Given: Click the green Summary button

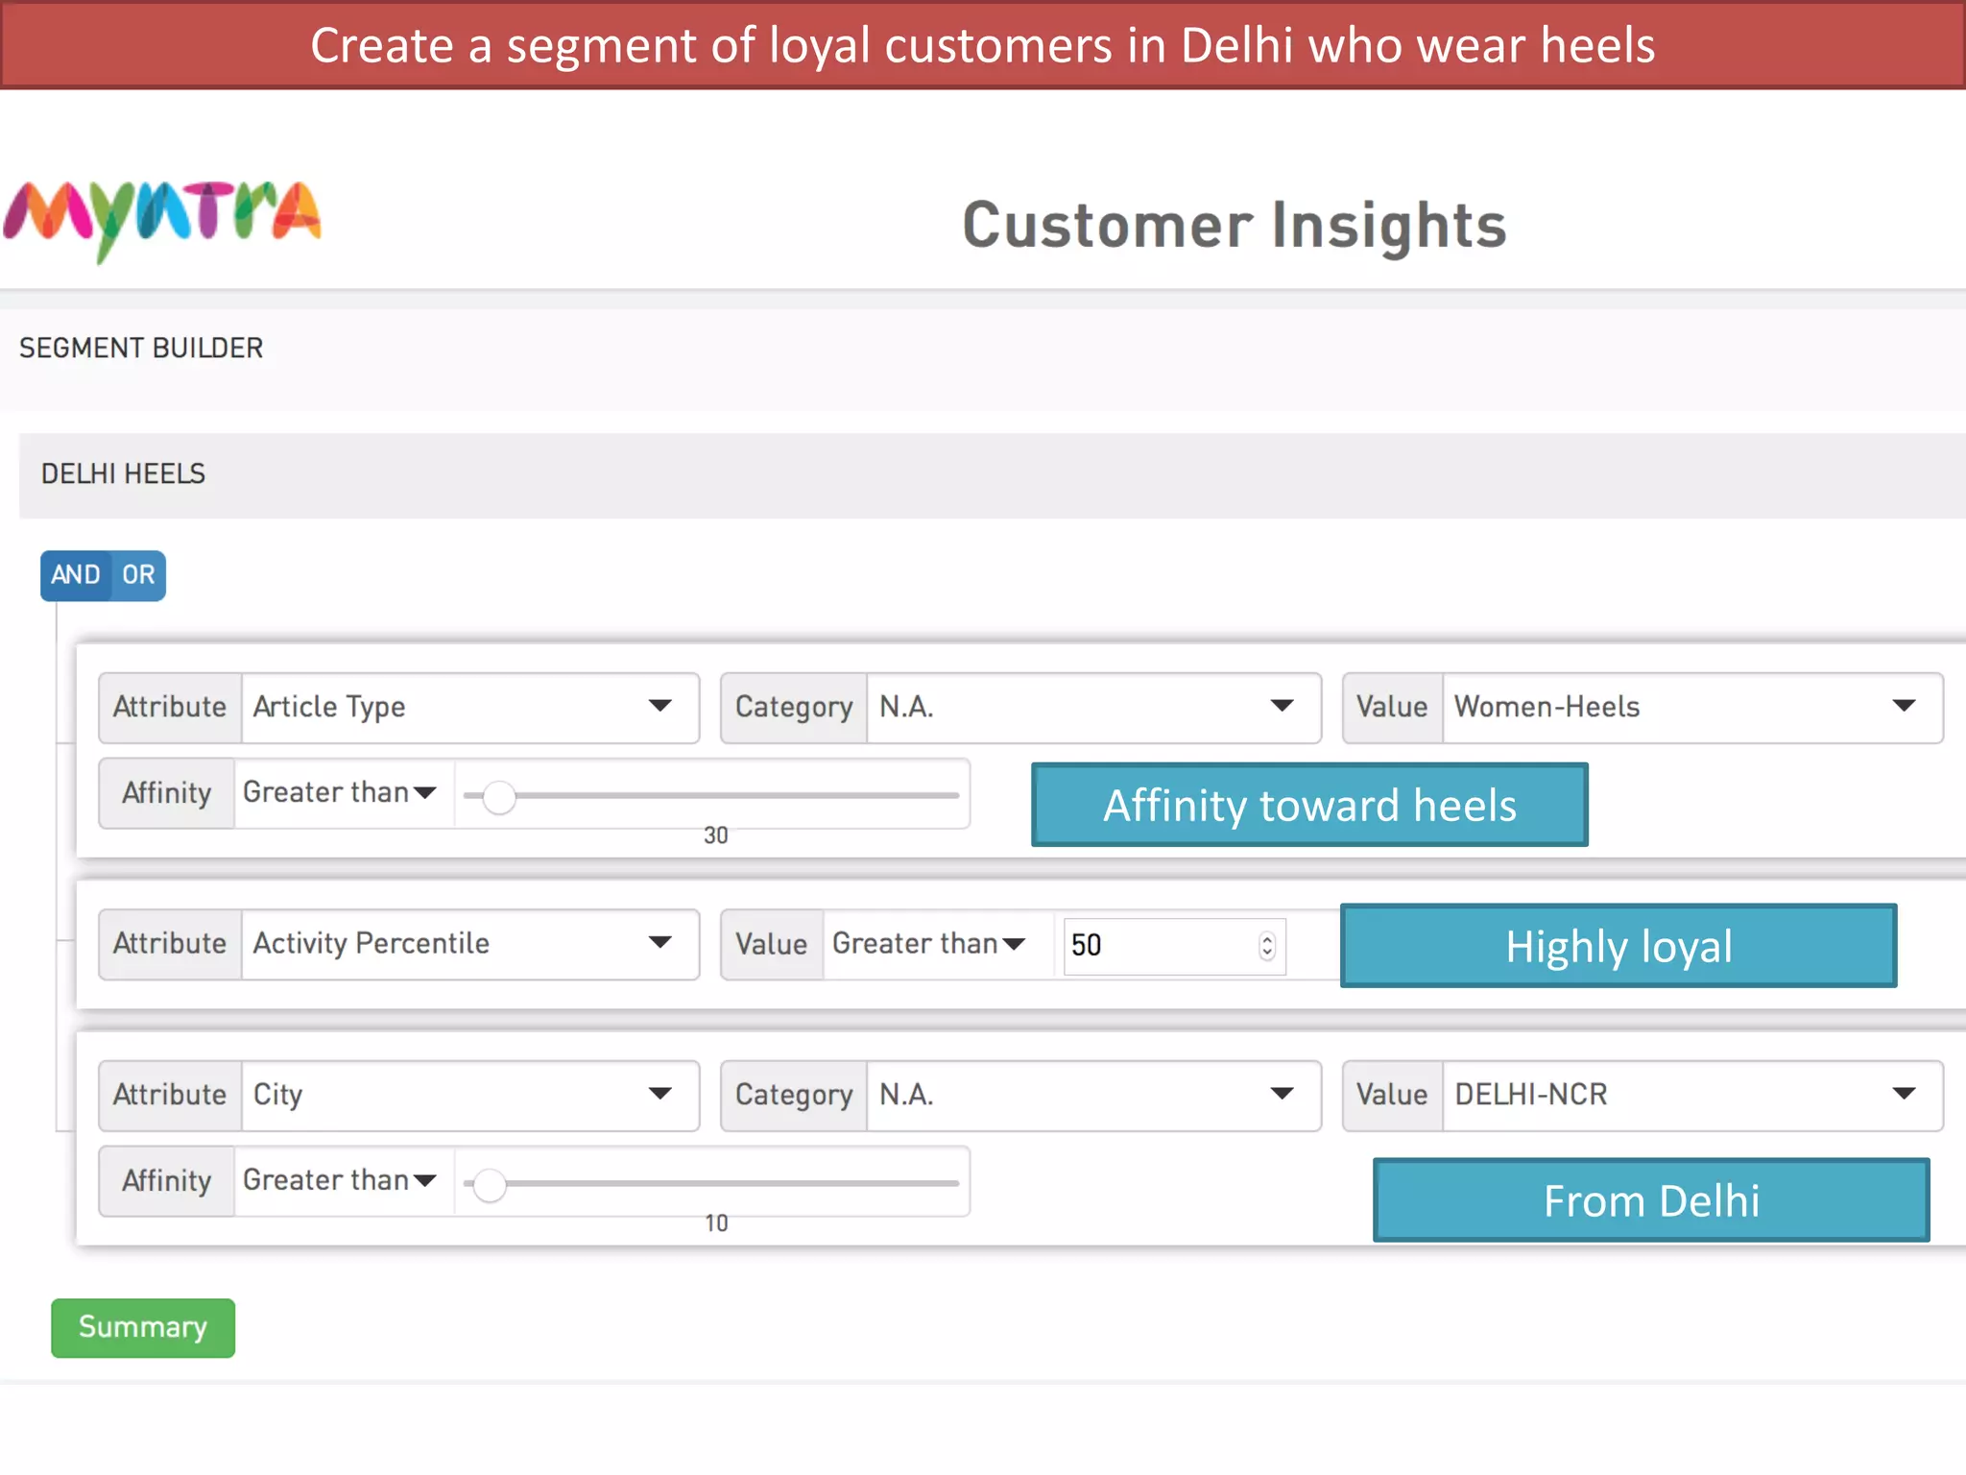Looking at the screenshot, I should 143,1328.
